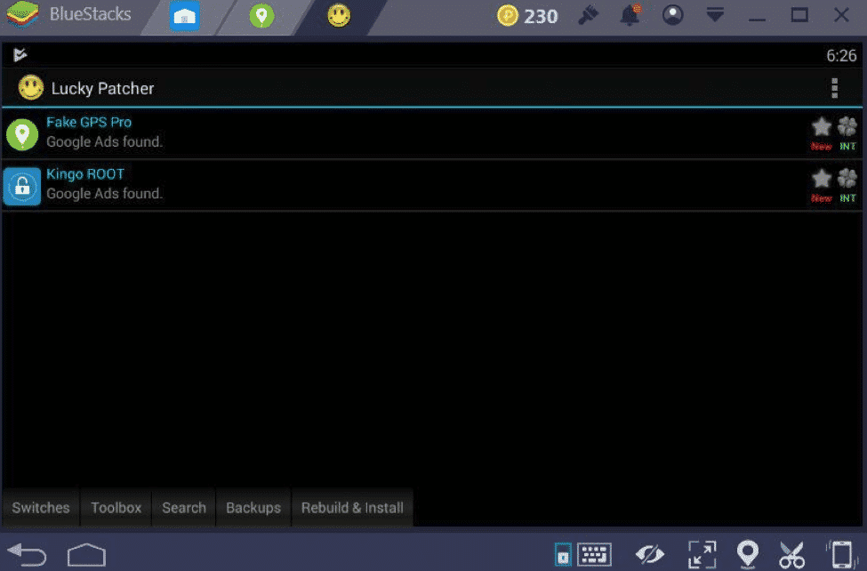Open the location spoofing tool in bottom toolbar
Screen dimensions: 867x571
click(x=747, y=553)
